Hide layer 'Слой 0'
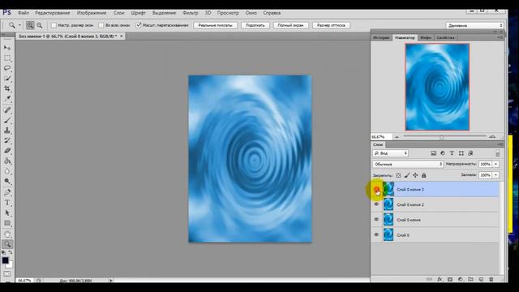Image resolution: width=519 pixels, height=292 pixels. click(x=376, y=234)
